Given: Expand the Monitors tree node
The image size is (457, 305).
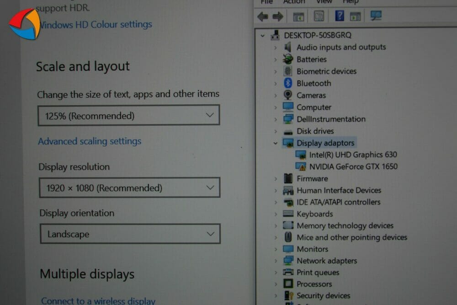Looking at the screenshot, I should (x=276, y=249).
